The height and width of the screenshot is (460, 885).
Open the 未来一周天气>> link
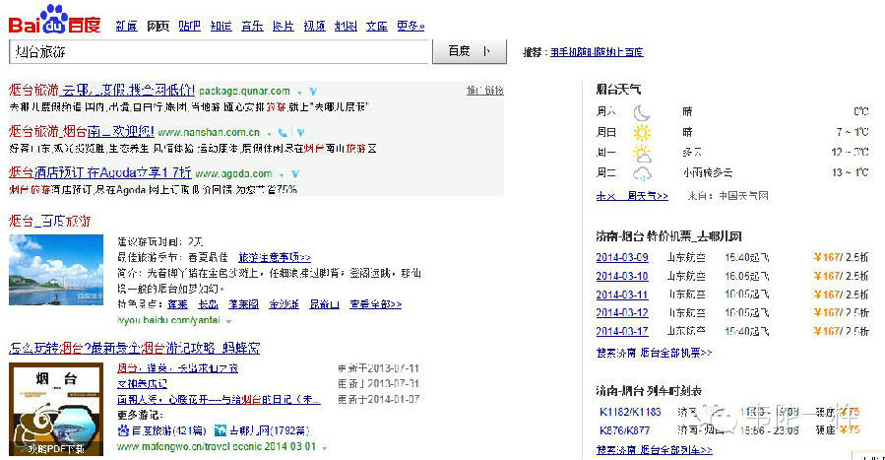click(x=632, y=196)
